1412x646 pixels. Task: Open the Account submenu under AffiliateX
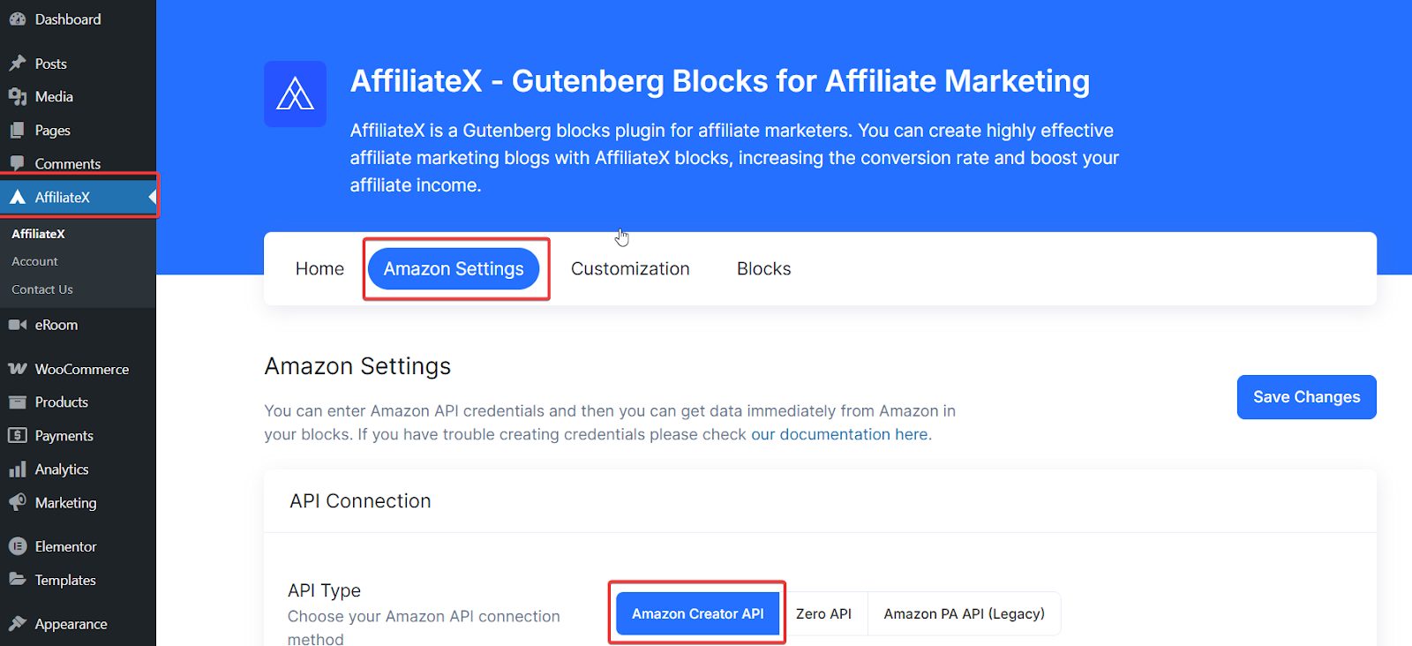tap(34, 260)
